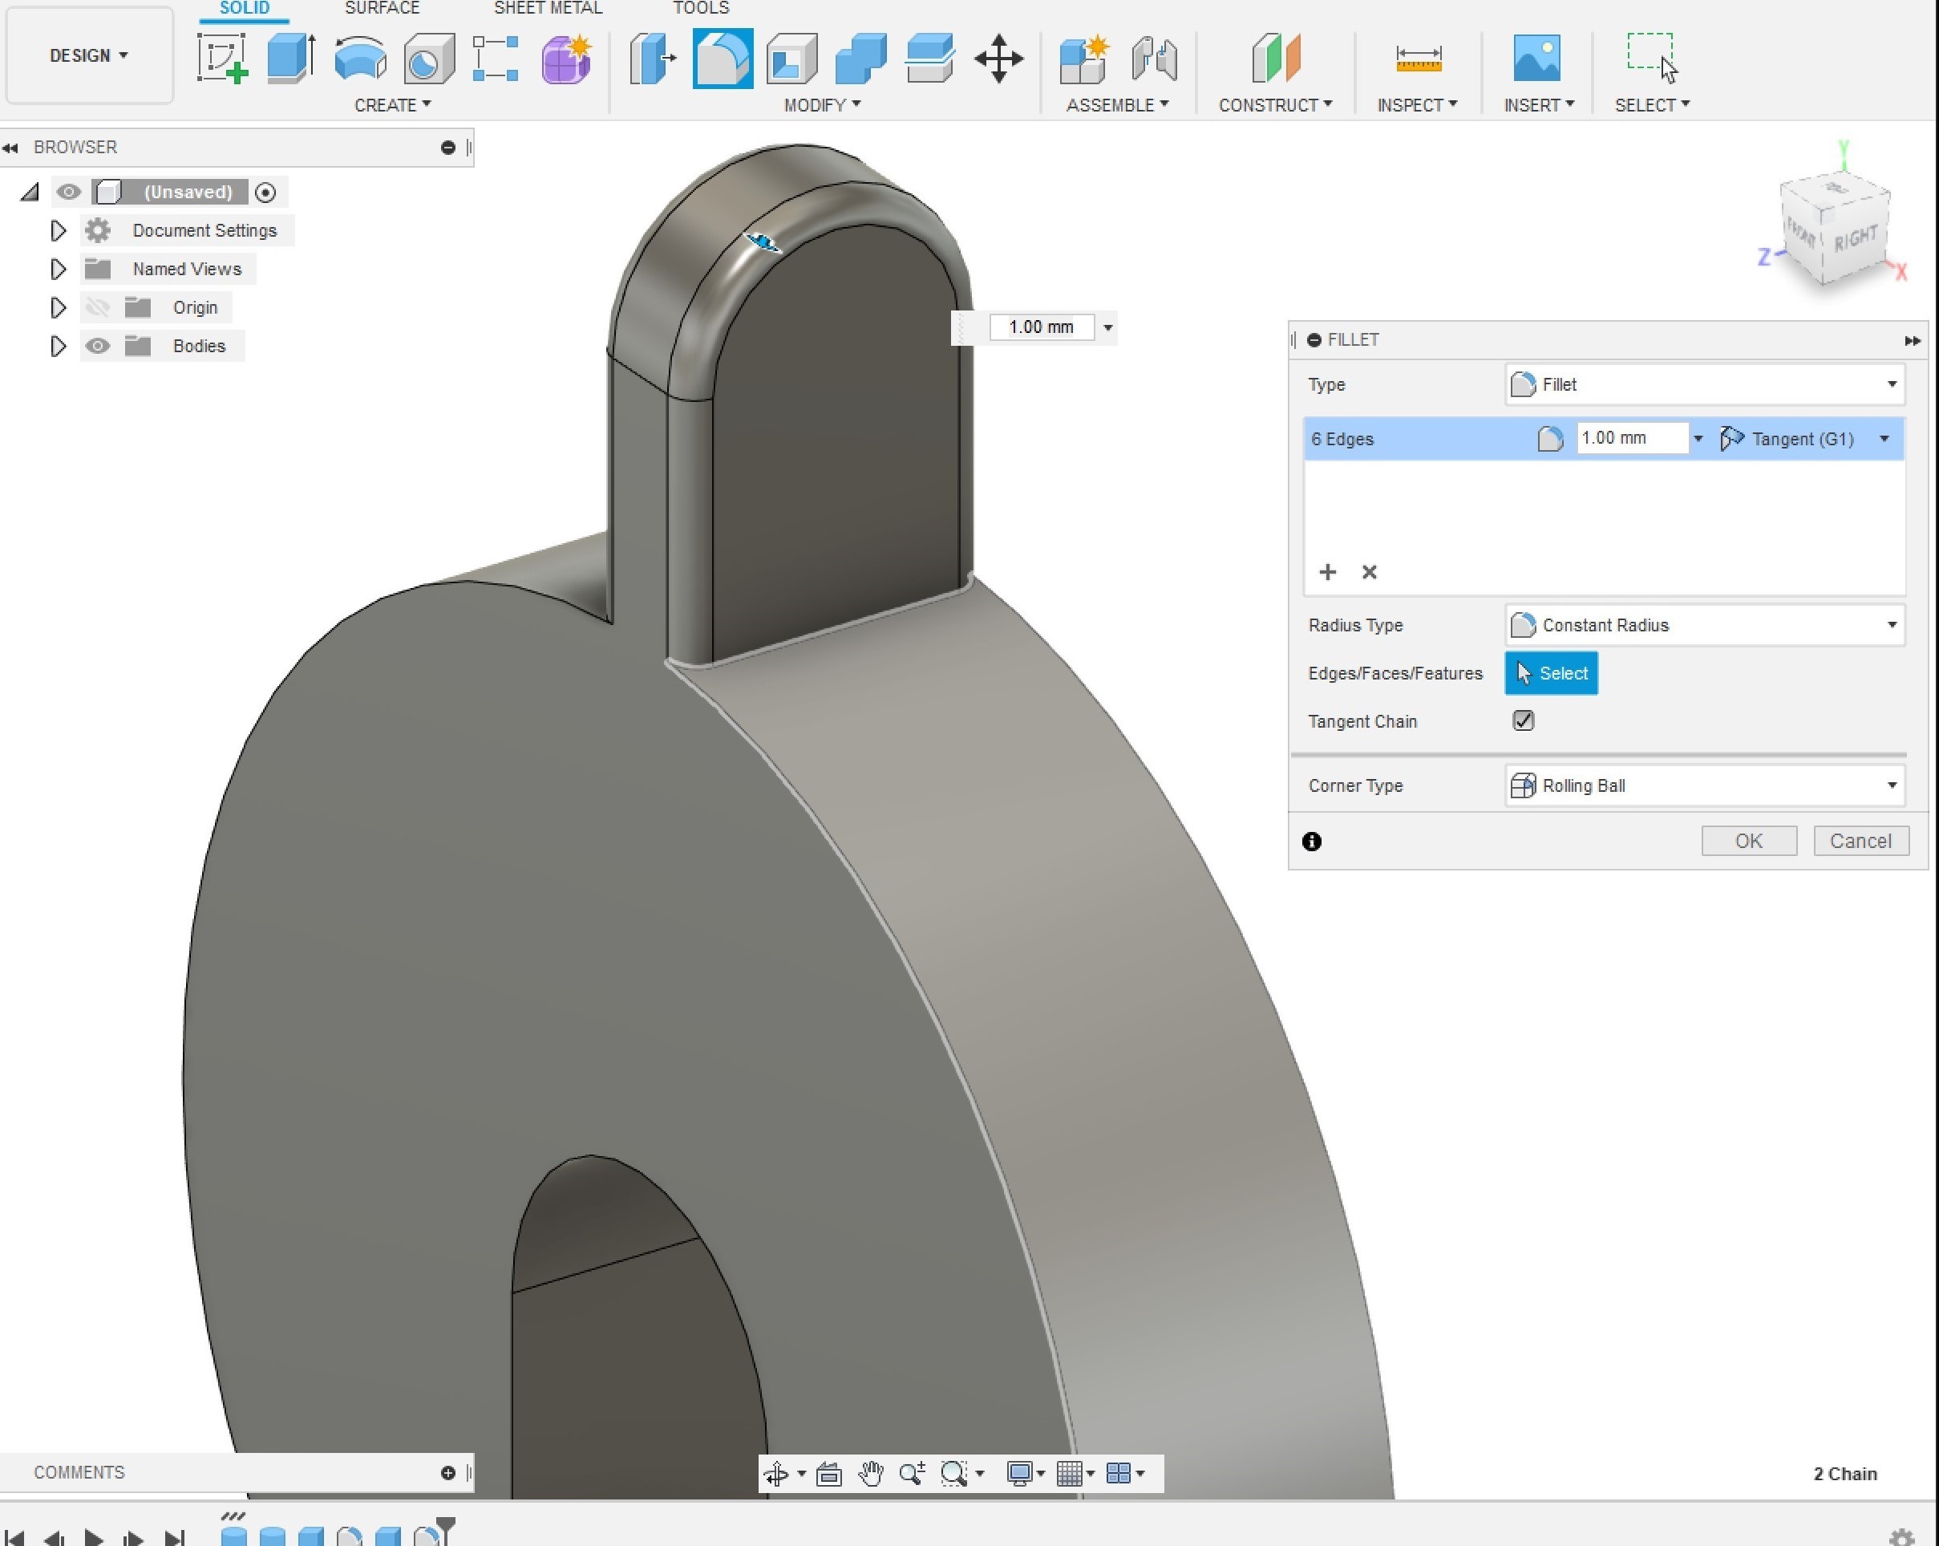The height and width of the screenshot is (1546, 1939).
Task: Show the hidden Origin folder
Action: [97, 308]
